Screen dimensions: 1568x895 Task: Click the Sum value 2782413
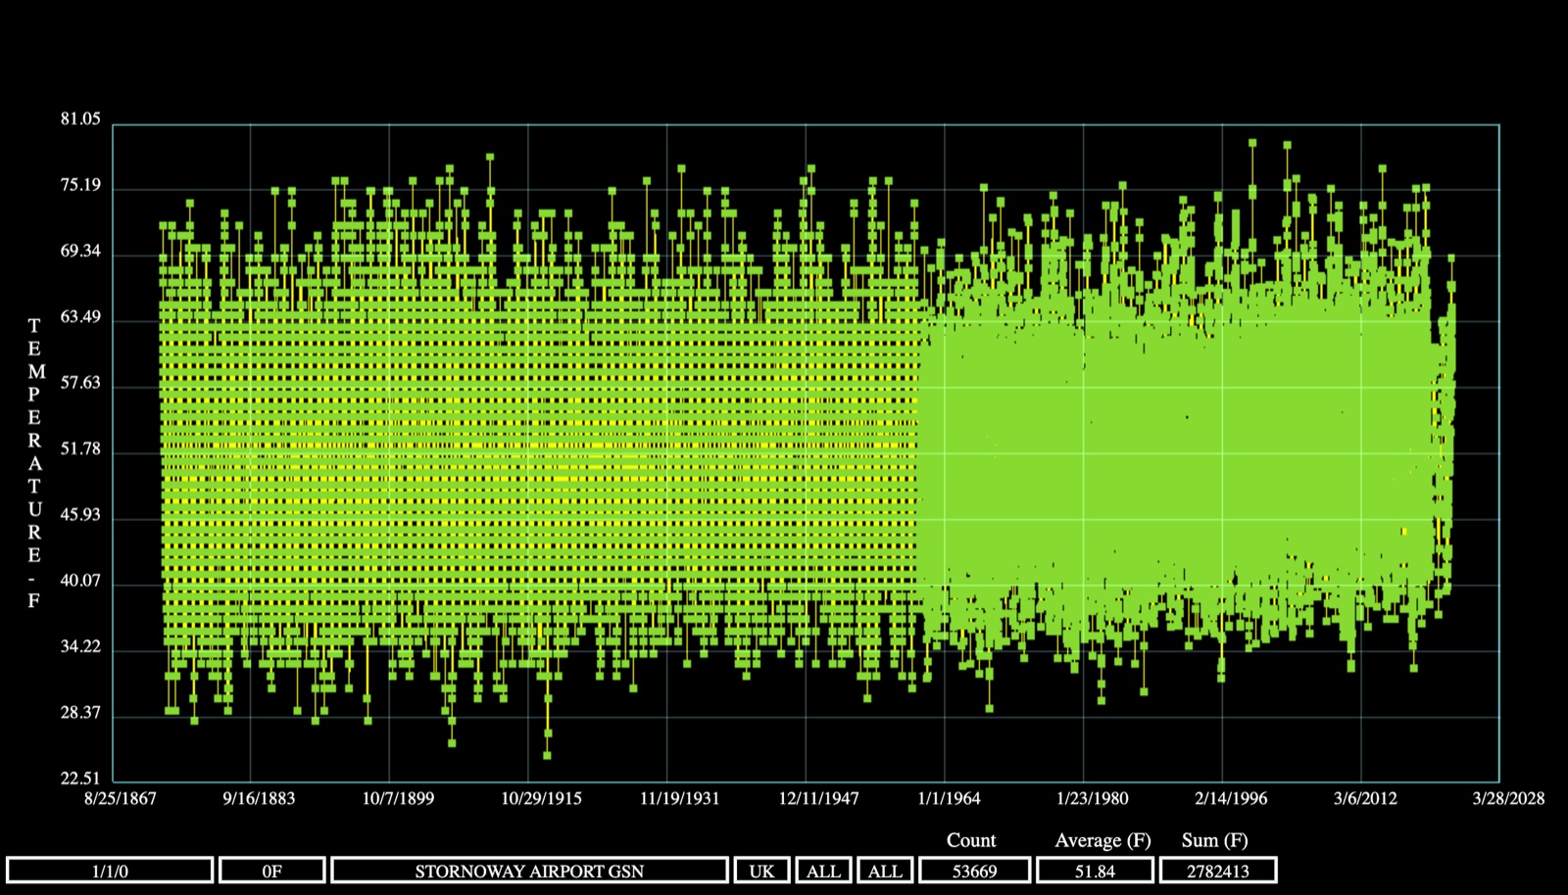click(x=1218, y=871)
